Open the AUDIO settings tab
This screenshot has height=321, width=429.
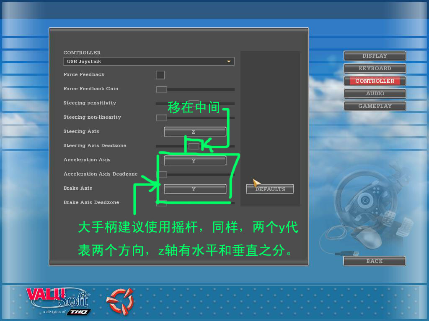pyautogui.click(x=375, y=93)
